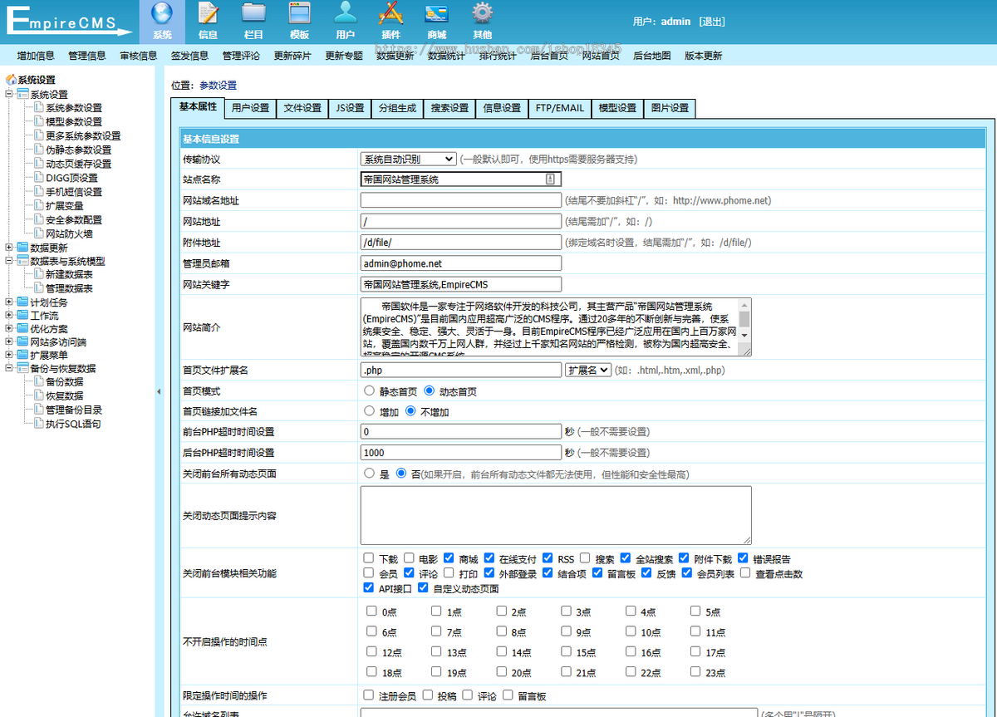This screenshot has width=997, height=717.
Task: Check the 12点 time checkbox
Action: [371, 652]
